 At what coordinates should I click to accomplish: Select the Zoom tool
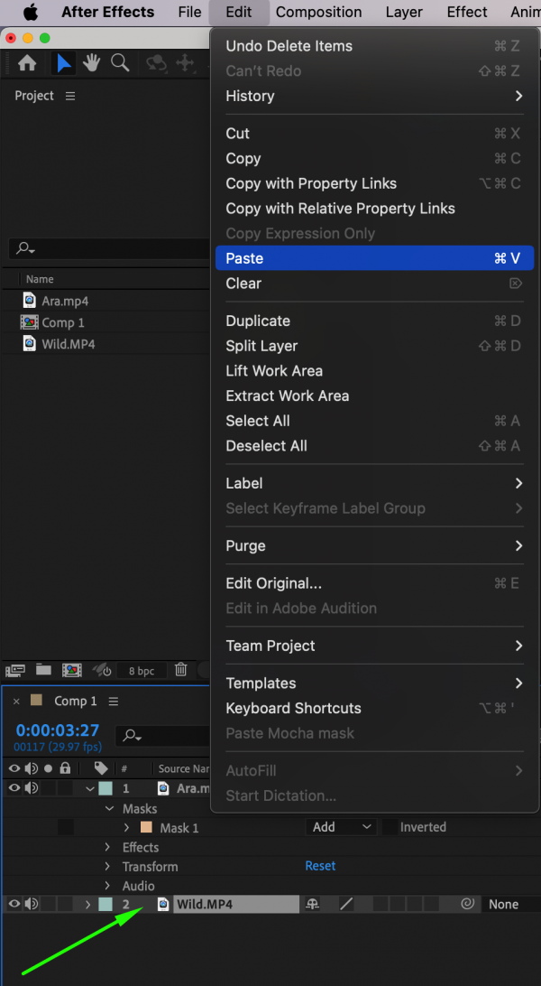pos(119,63)
